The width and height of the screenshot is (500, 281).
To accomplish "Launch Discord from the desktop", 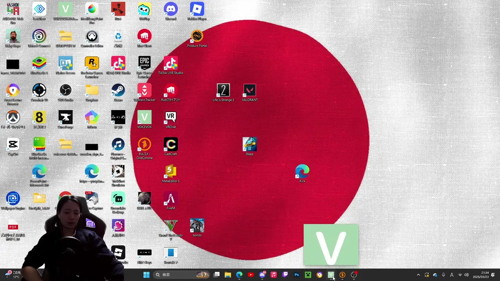I will click(x=171, y=11).
